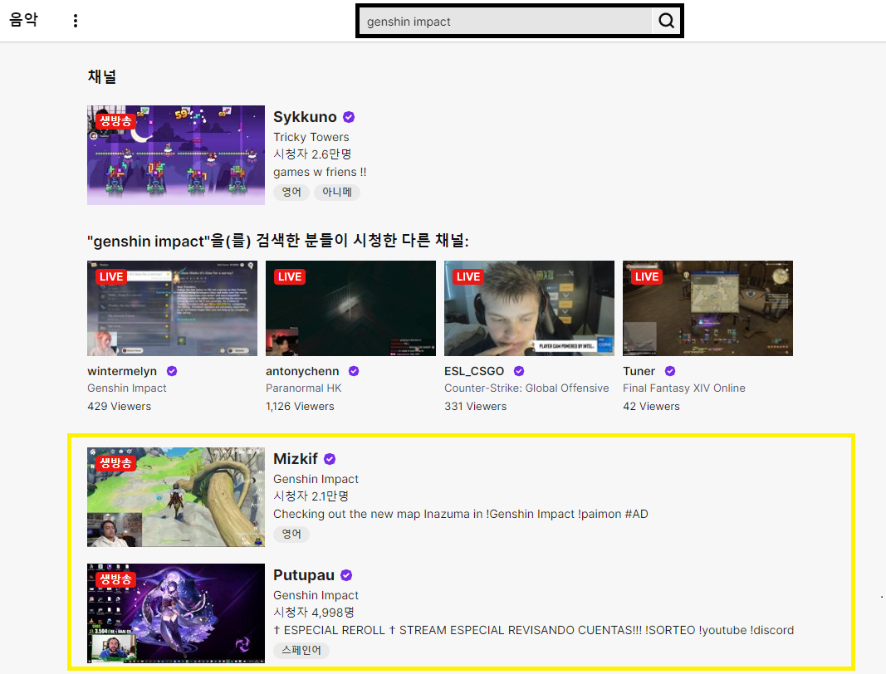Open the three-dot more menu
Screen dimensions: 886x674
tap(76, 21)
